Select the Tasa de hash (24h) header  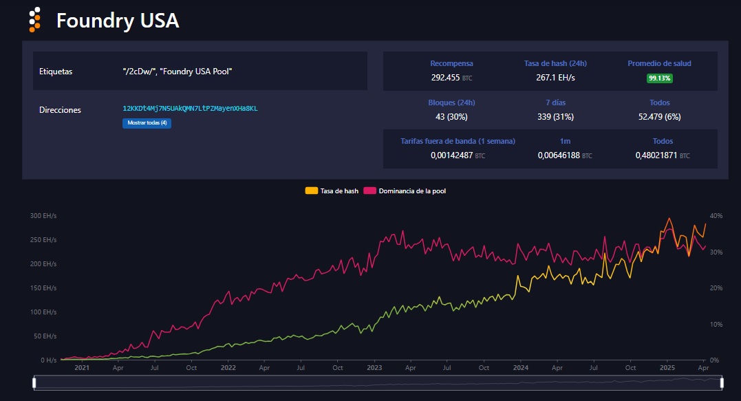(x=555, y=63)
